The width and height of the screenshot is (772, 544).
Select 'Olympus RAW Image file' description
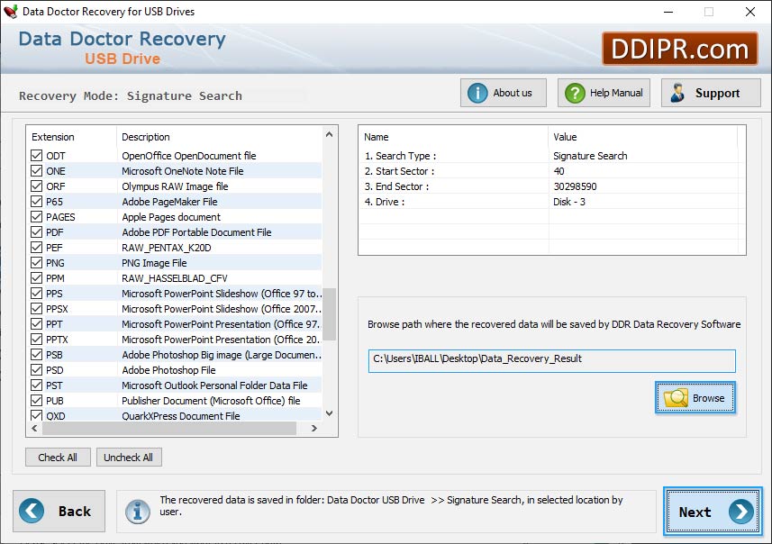(x=175, y=186)
